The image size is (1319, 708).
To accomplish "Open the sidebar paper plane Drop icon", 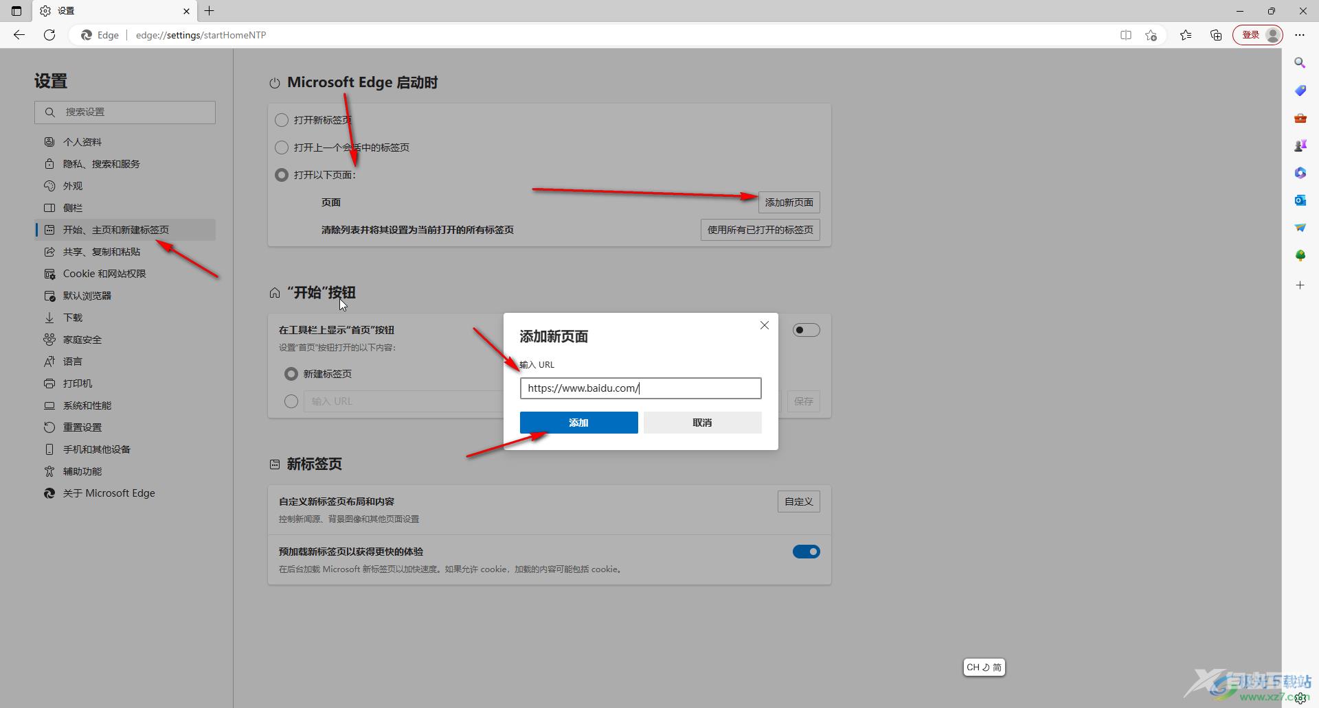I will click(x=1300, y=228).
